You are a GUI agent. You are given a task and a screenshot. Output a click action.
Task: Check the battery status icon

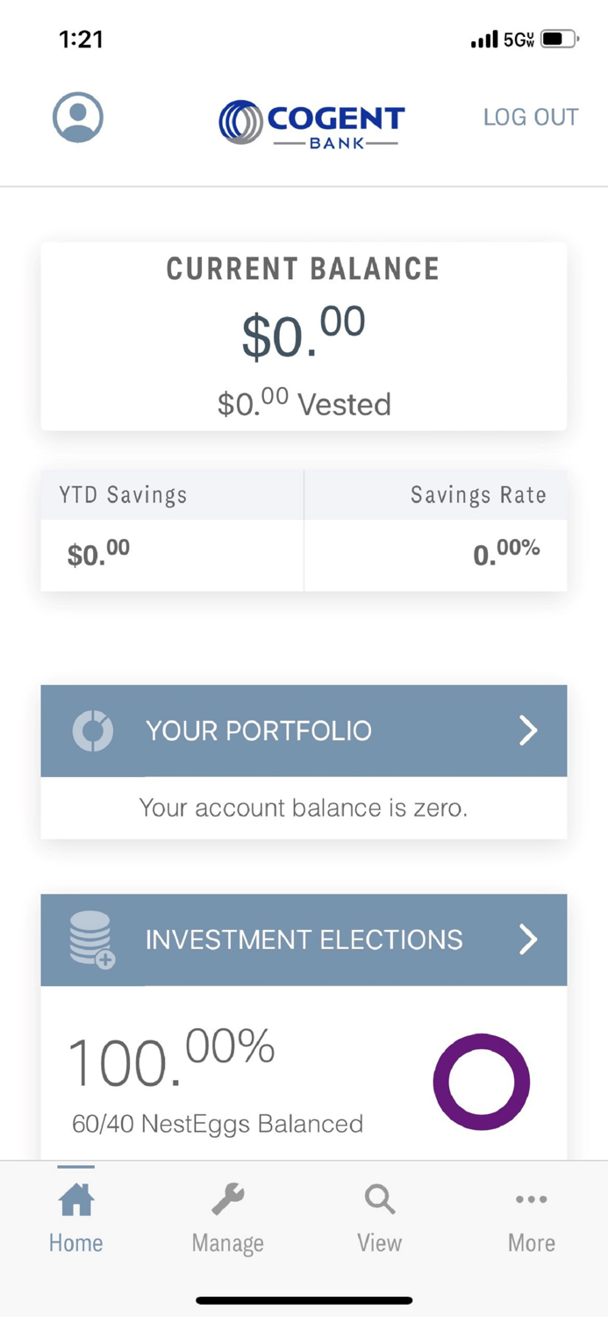tap(559, 40)
